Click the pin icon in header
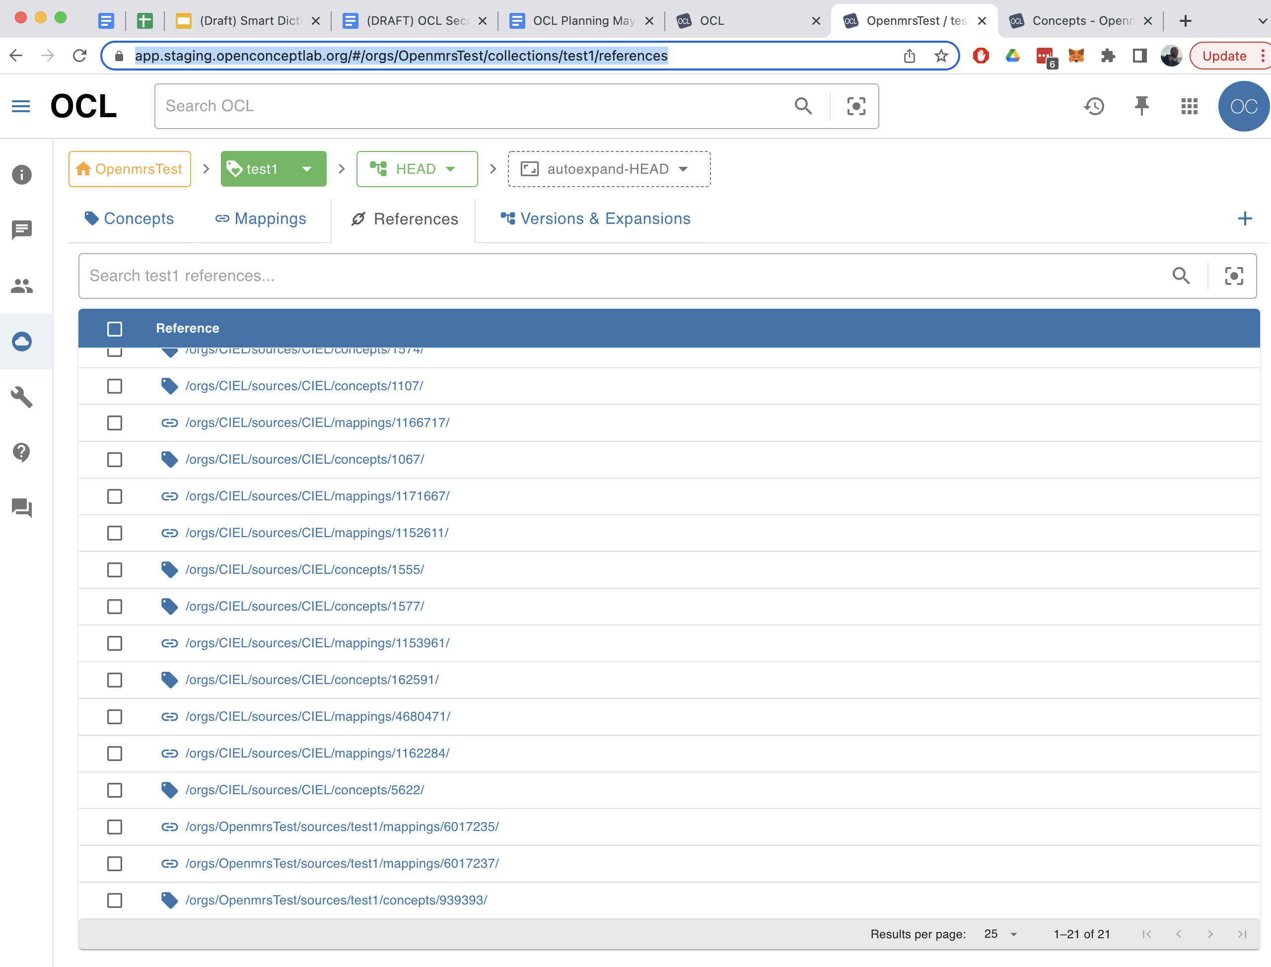The height and width of the screenshot is (967, 1271). click(1141, 106)
